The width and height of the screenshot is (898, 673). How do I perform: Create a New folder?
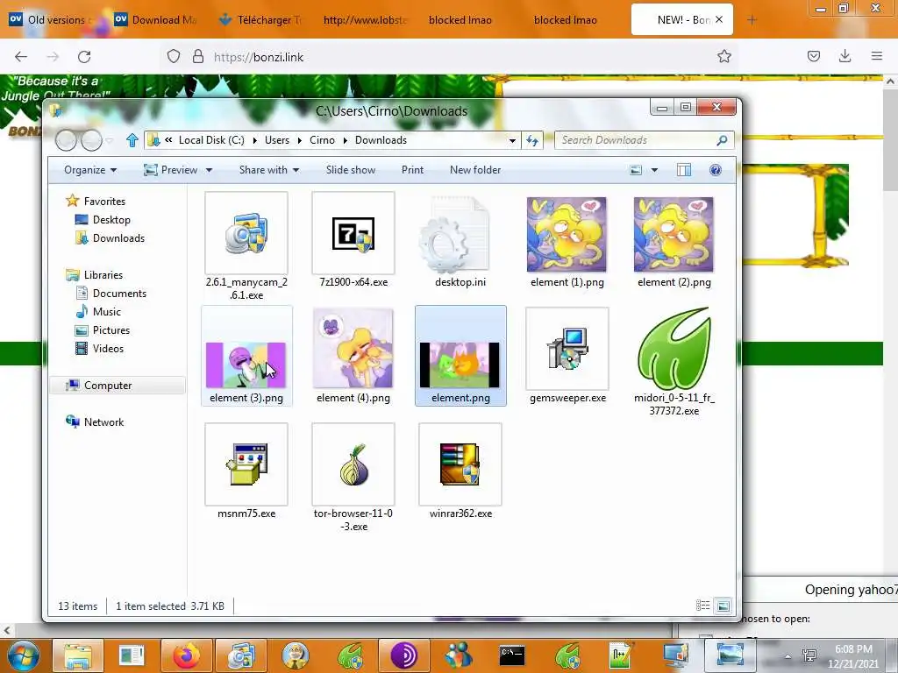click(474, 170)
